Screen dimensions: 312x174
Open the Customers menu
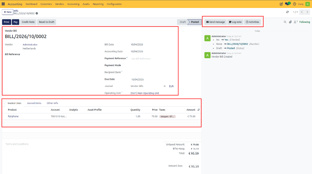click(x=46, y=4)
